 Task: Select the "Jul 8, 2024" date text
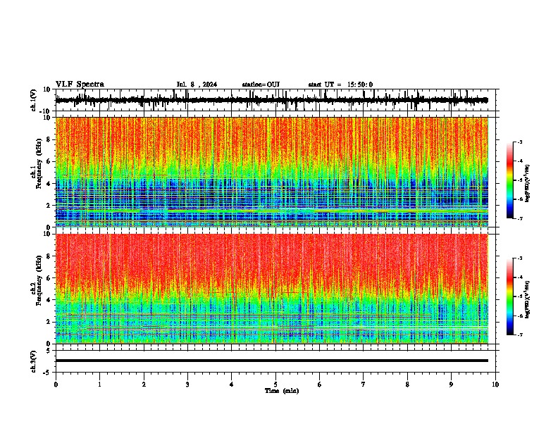coord(197,85)
